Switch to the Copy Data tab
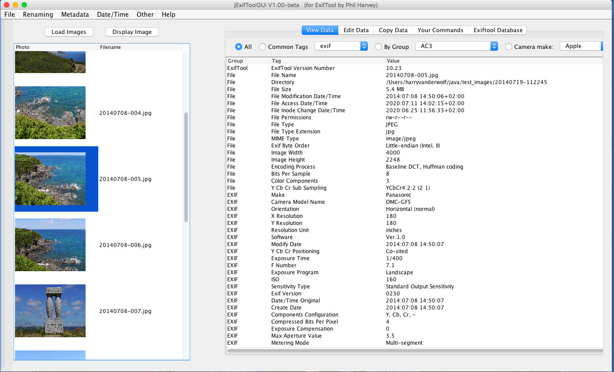This screenshot has height=372, width=614. point(393,30)
